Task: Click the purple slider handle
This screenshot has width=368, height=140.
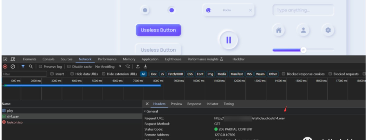Action: click(303, 50)
